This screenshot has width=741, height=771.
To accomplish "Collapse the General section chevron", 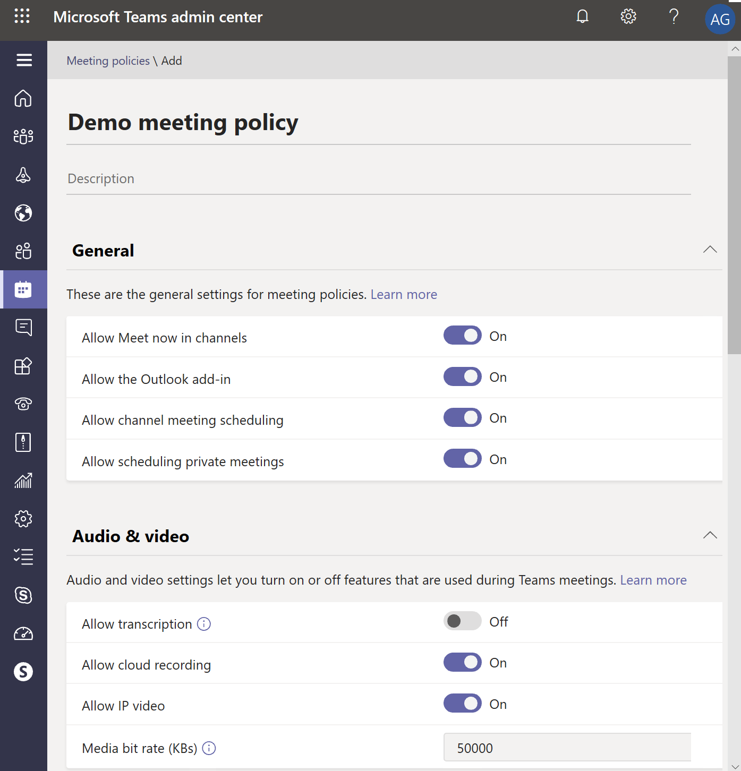I will (710, 250).
